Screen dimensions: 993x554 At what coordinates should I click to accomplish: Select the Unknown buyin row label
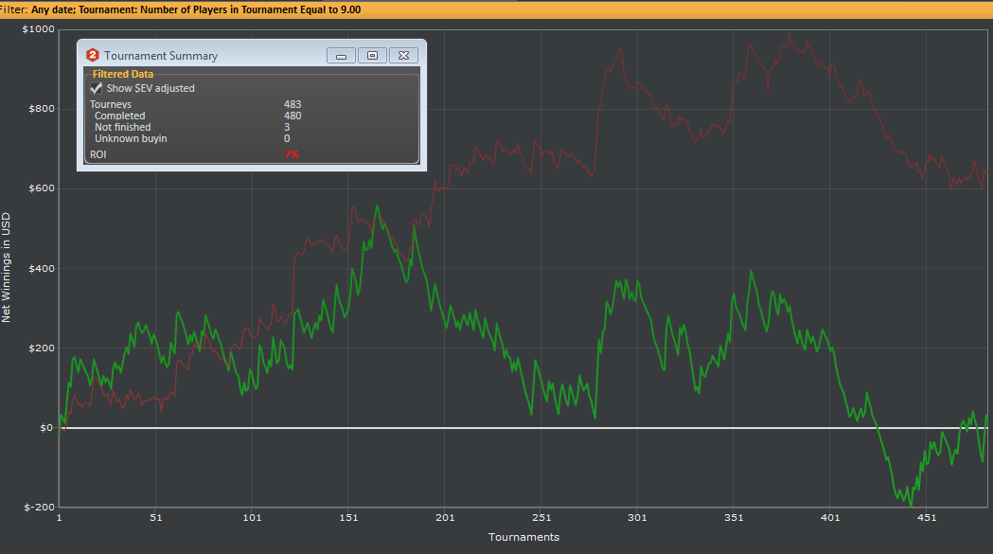pos(131,138)
